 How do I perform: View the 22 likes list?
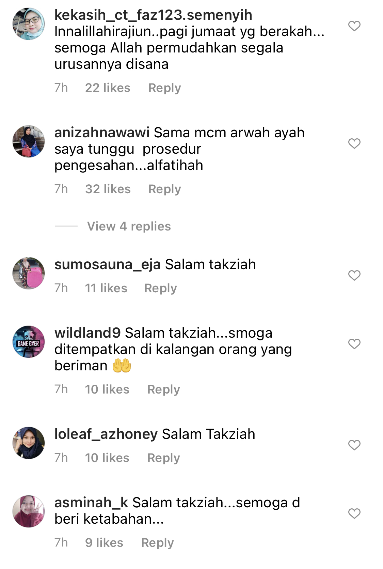pyautogui.click(x=108, y=88)
